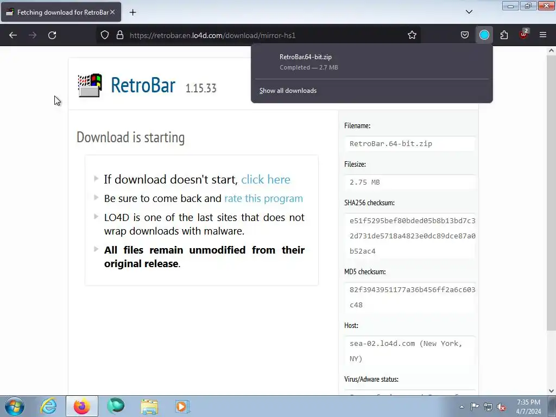Select the SHA256 checksum value
556x417 pixels.
(409, 236)
